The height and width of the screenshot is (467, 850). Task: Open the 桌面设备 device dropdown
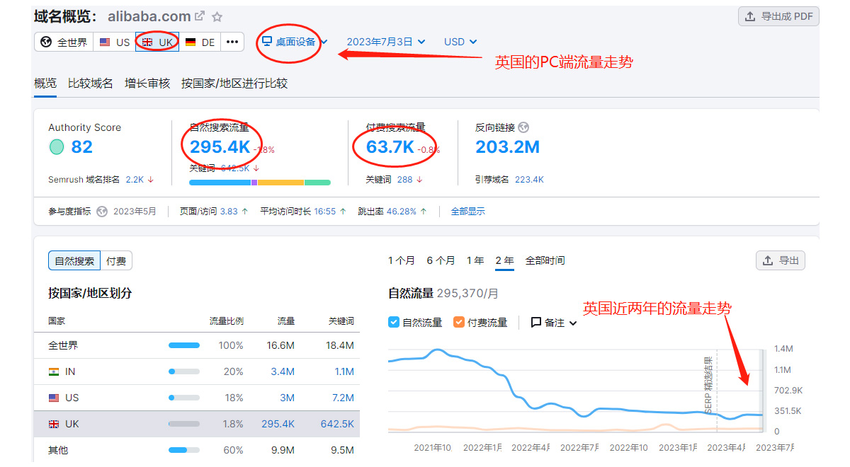click(x=295, y=42)
